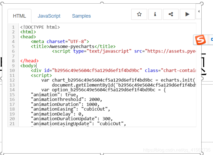The height and width of the screenshot is (155, 213).
Task: Click the opening <head> tag on line 3
Action: pyautogui.click(x=28, y=37)
